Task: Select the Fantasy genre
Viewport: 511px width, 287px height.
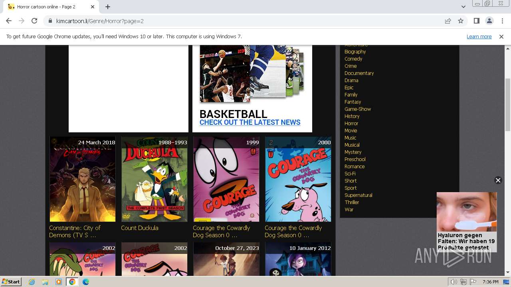Action: [x=353, y=102]
